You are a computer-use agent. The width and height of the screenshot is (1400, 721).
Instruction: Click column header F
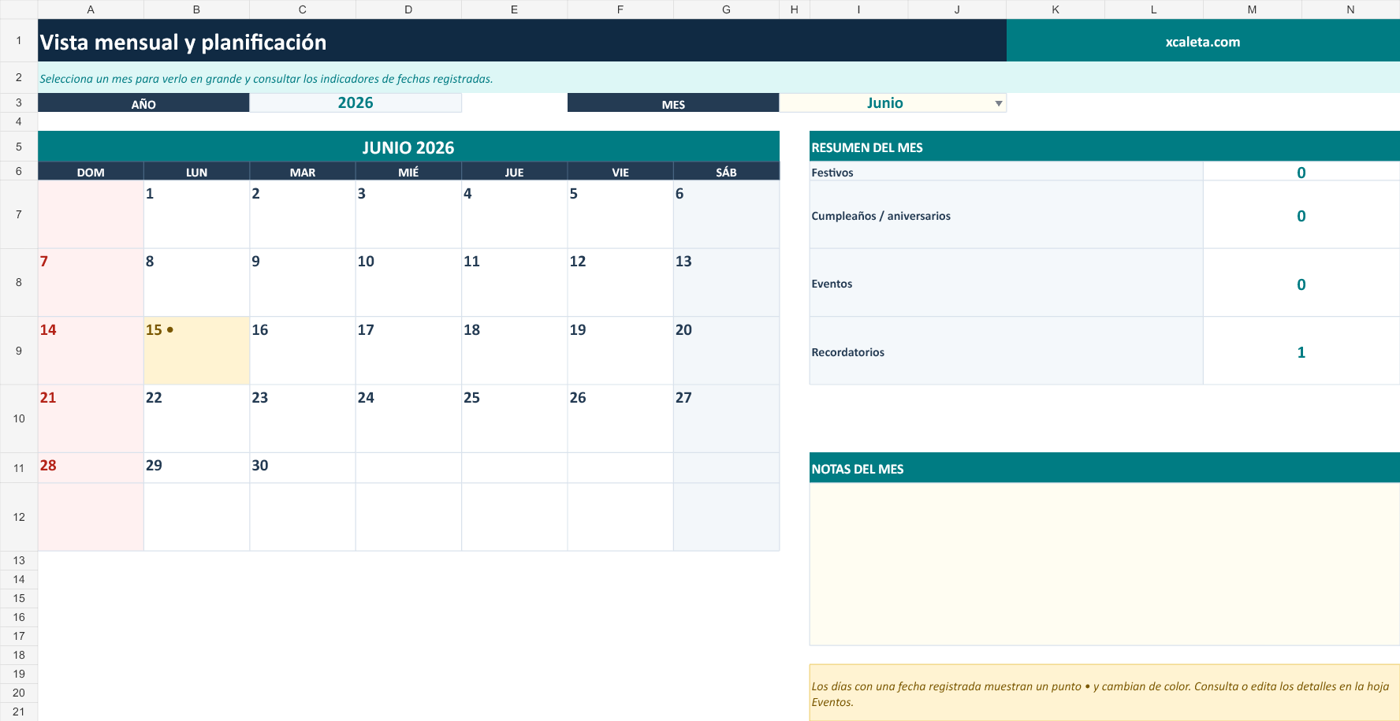620,9
